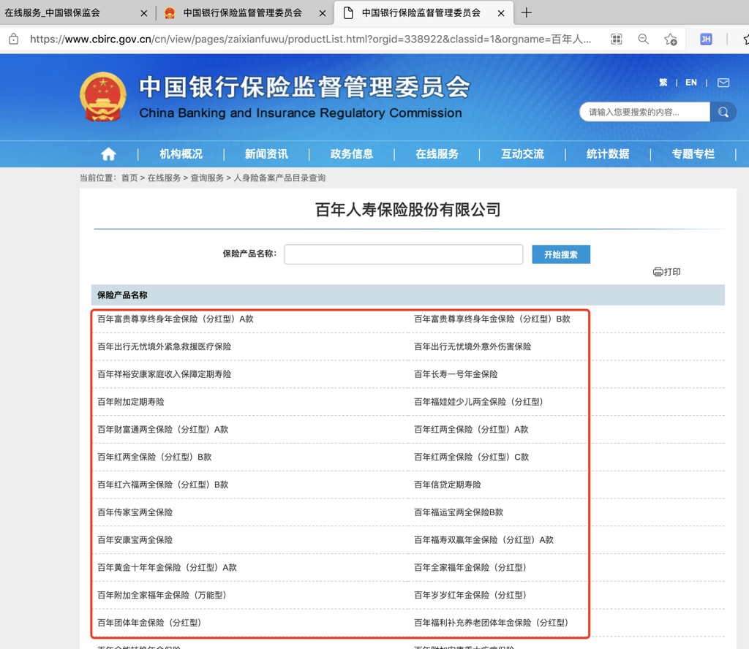Click the browser zoom-out magnifier icon
Image resolution: width=749 pixels, height=649 pixels.
pos(644,39)
